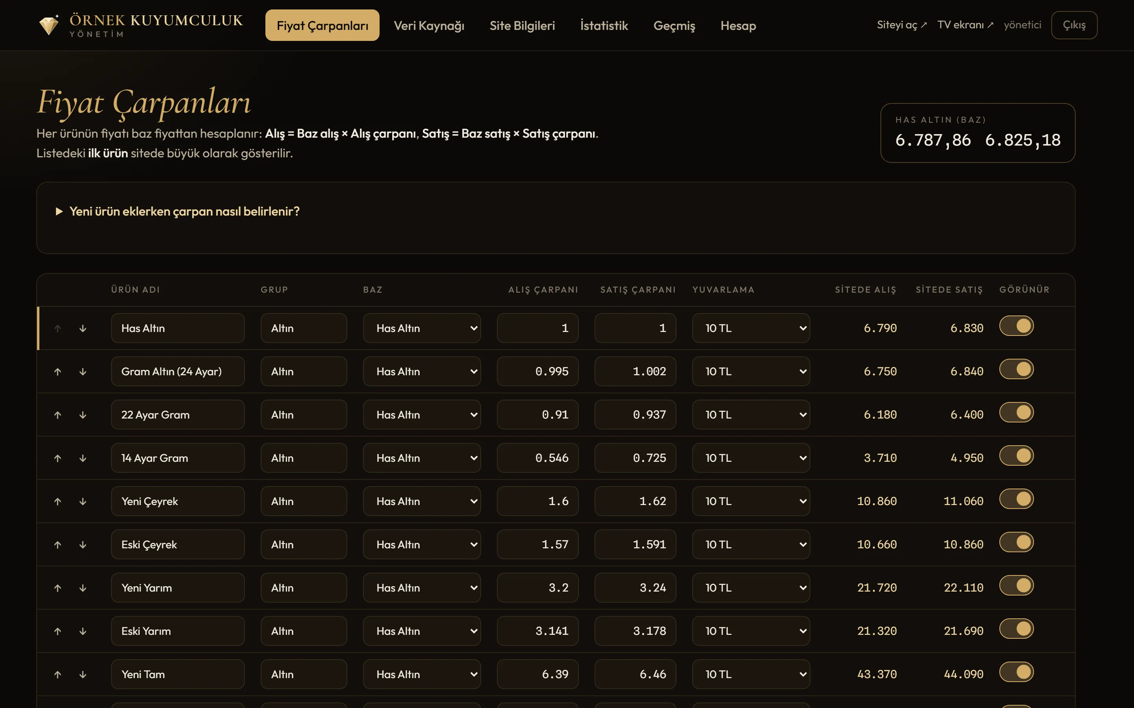
Task: Move Eski Yarım row down
Action: [x=83, y=631]
